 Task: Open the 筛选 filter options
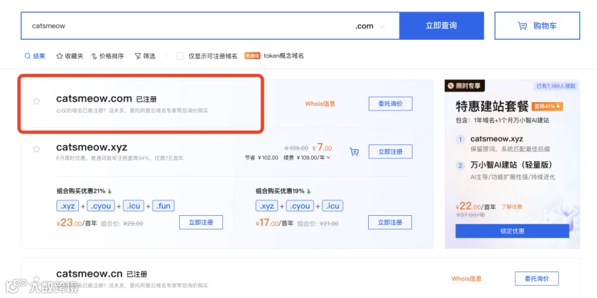[145, 56]
